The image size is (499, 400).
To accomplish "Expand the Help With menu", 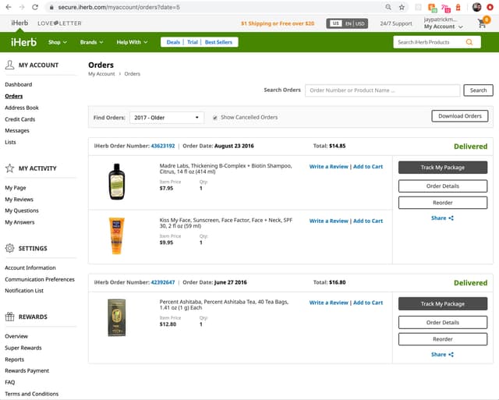I will click(x=132, y=42).
